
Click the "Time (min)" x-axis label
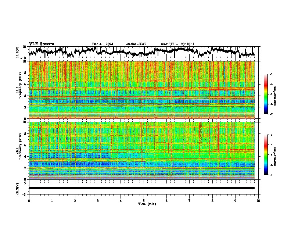(x=147, y=204)
